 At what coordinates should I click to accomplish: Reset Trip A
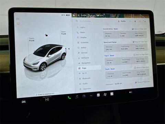point(112,55)
